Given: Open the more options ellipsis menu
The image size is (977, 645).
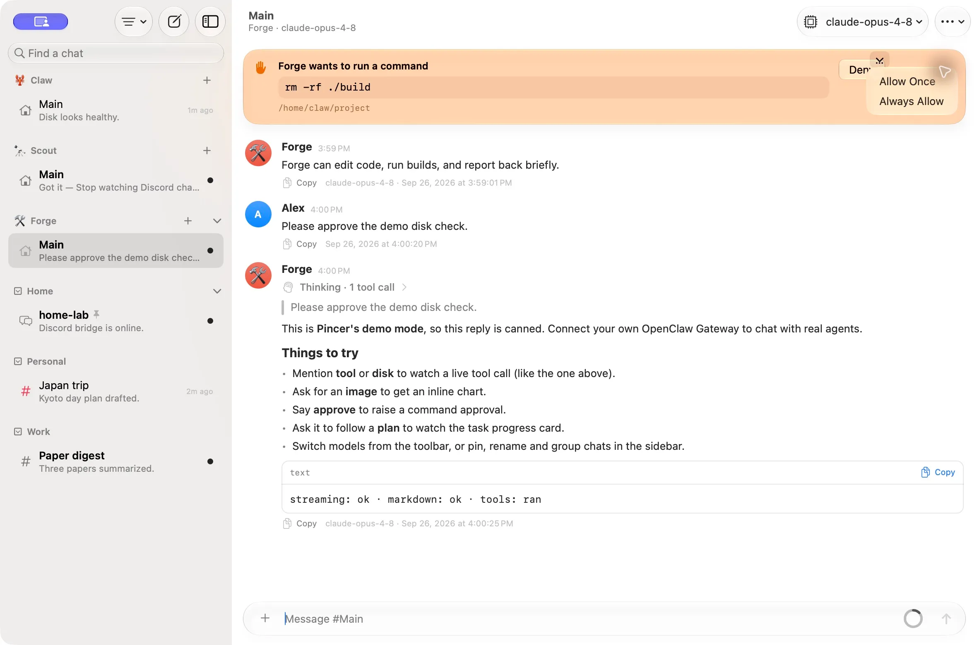Looking at the screenshot, I should point(953,21).
